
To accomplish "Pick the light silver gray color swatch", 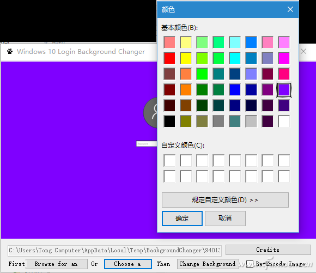I will click(x=251, y=121).
